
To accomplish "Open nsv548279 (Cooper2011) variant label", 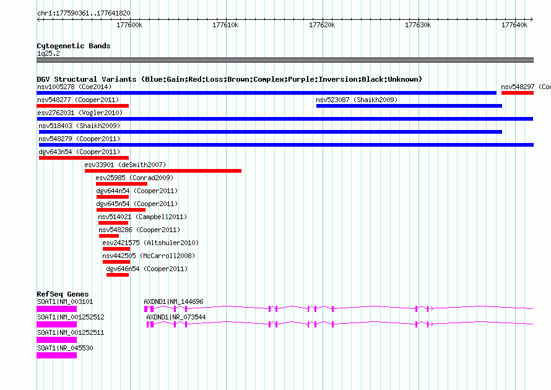I will (79, 139).
